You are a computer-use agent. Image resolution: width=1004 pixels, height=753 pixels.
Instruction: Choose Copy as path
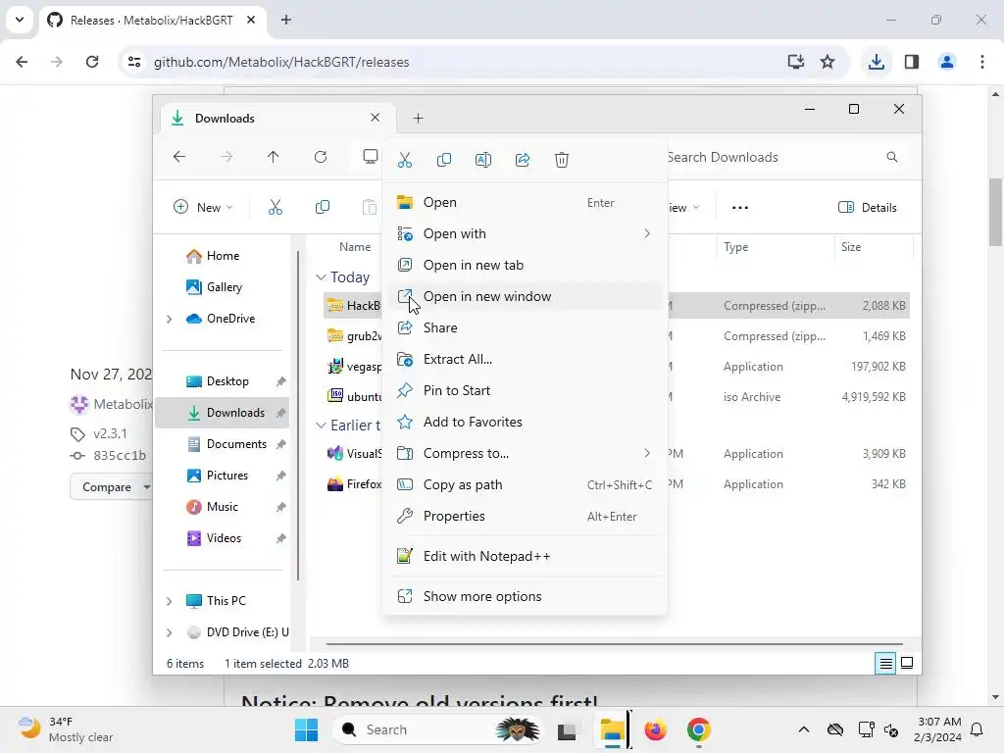(525, 484)
